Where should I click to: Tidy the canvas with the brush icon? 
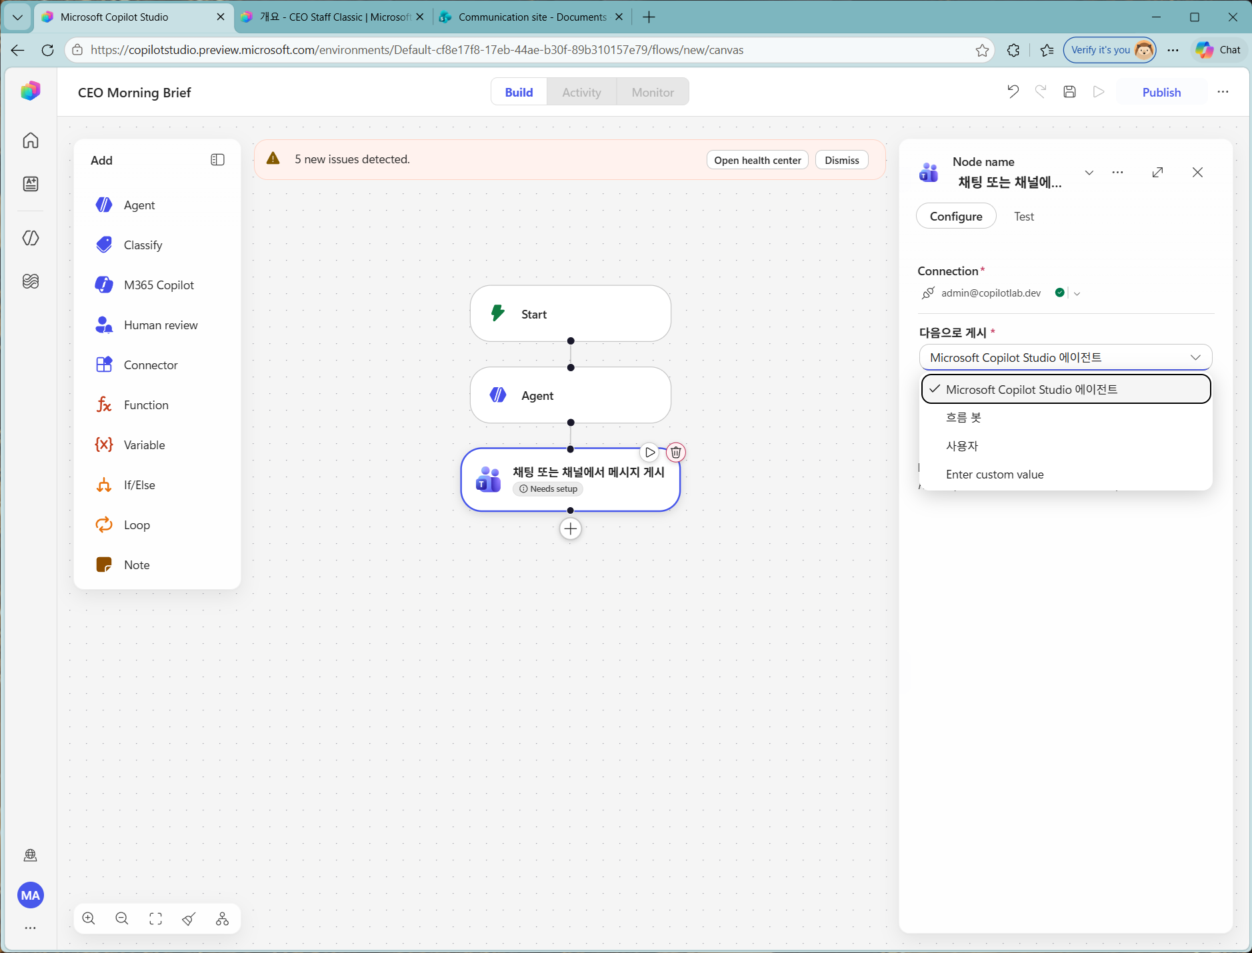tap(189, 919)
